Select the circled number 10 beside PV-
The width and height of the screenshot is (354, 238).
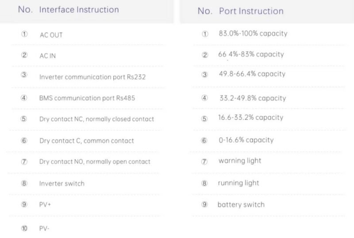point(24,228)
